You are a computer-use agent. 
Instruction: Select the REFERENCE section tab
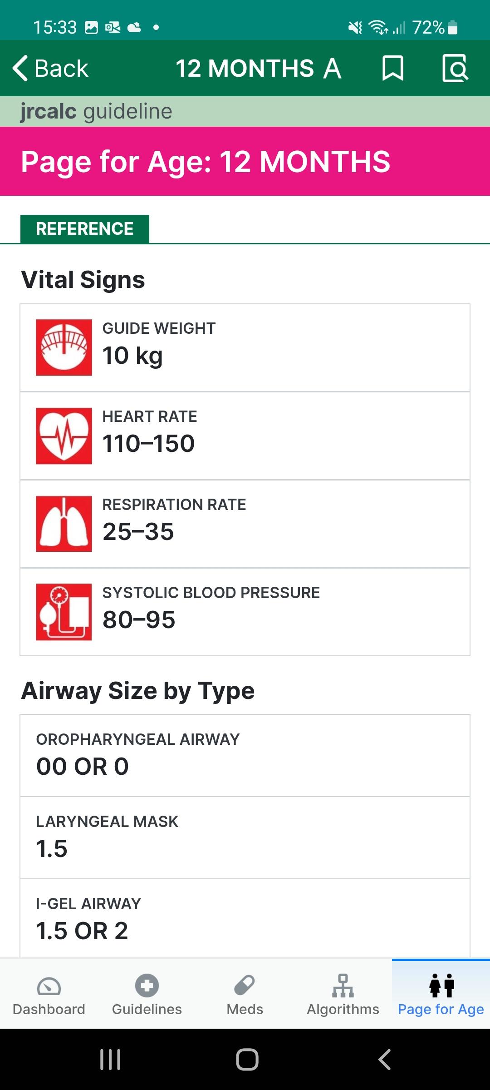(85, 229)
